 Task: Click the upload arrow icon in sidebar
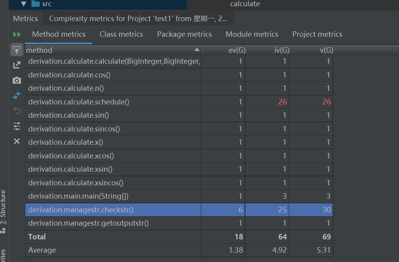click(17, 50)
